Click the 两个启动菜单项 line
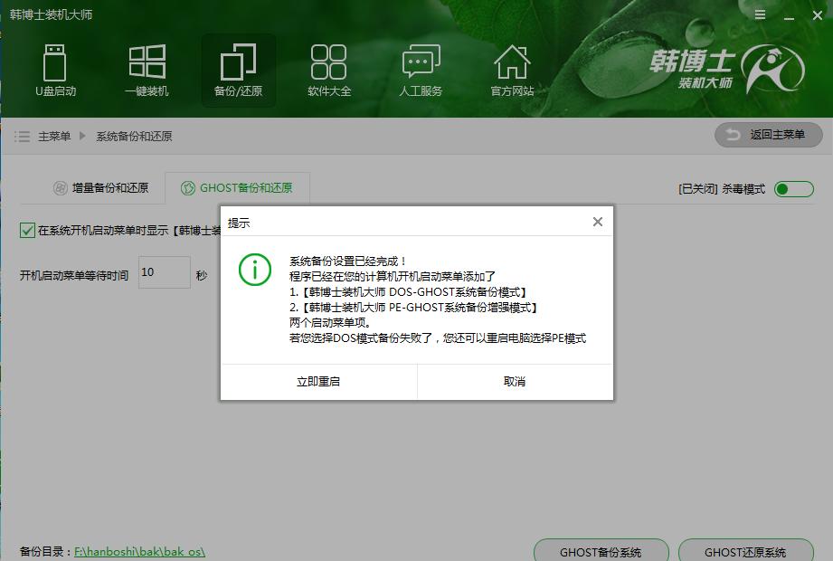Screen dimensions: 833x561 pyautogui.click(x=330, y=322)
